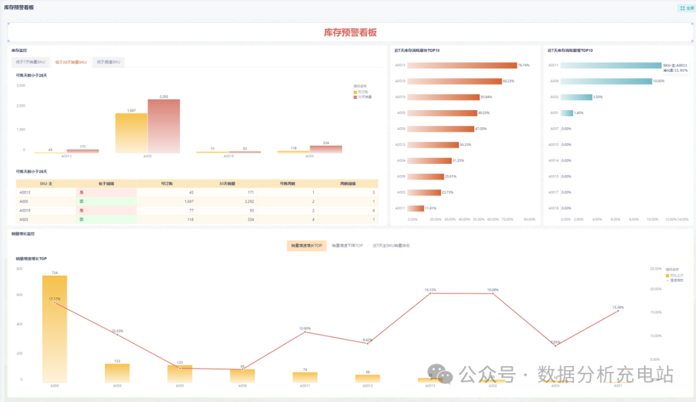Click the 17.17% line point
Viewport: 696px width, 402px height.
[x=55, y=303]
